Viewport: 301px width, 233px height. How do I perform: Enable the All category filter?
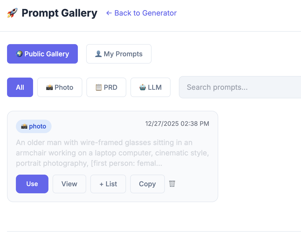pyautogui.click(x=20, y=87)
